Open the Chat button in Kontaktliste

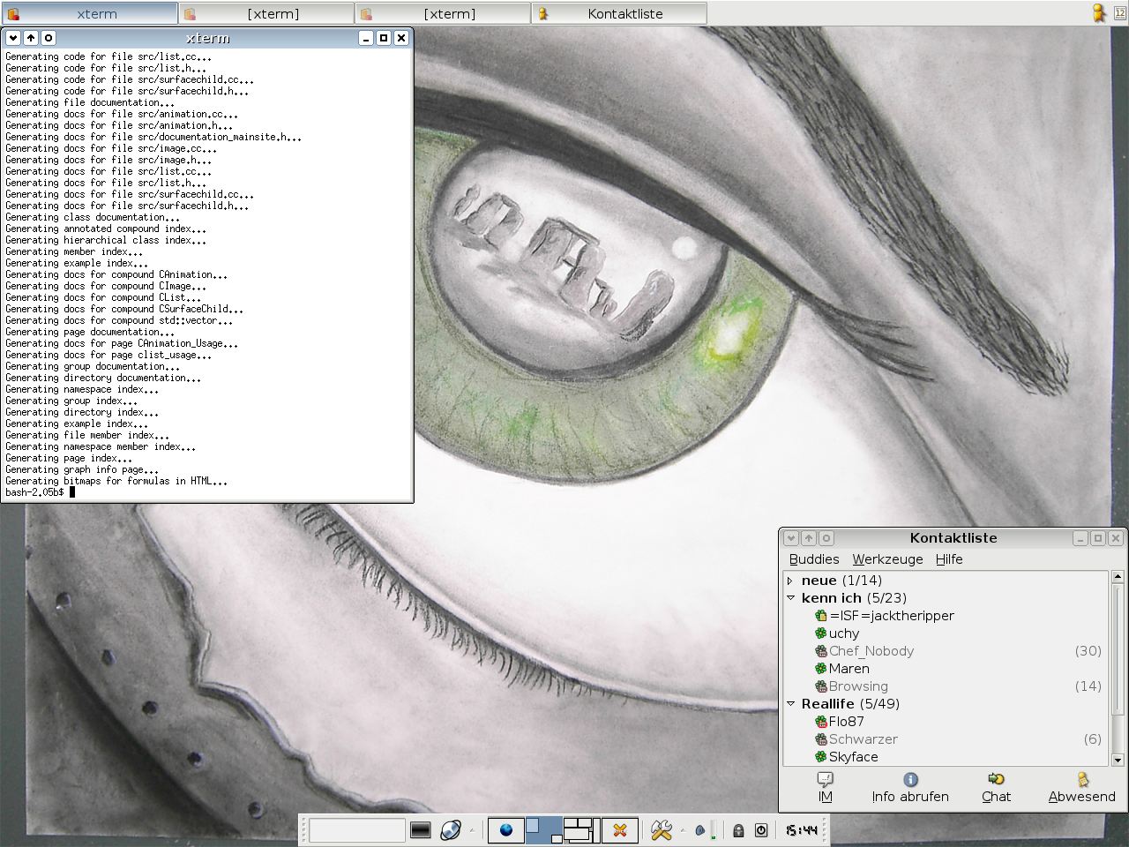(996, 787)
